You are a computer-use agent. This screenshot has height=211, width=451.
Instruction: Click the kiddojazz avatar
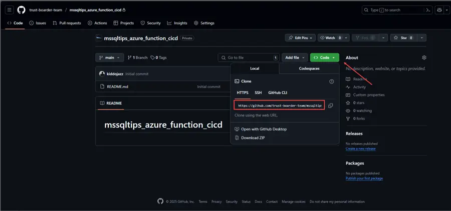[x=102, y=74]
